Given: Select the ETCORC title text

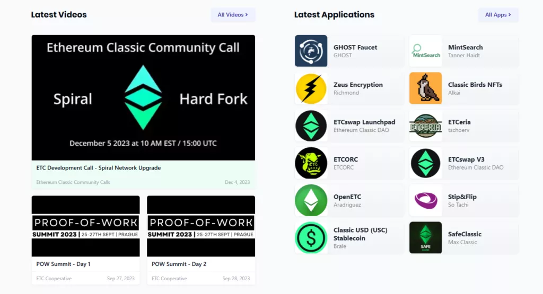Looking at the screenshot, I should [346, 159].
